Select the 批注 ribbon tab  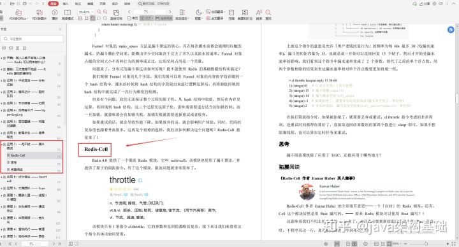[78, 4]
